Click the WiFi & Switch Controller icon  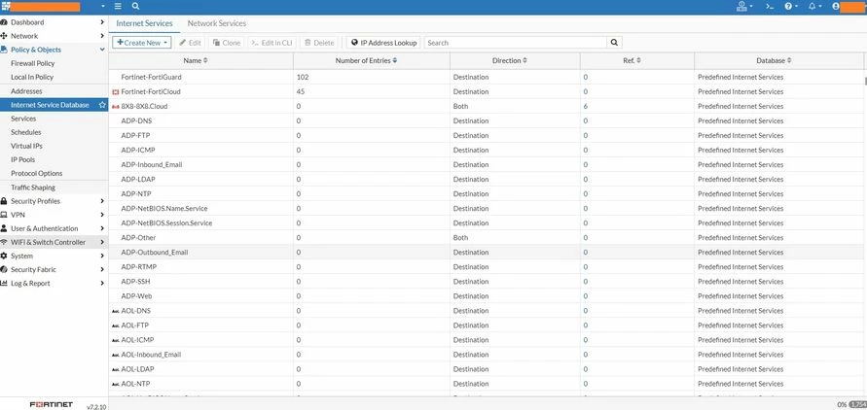point(5,242)
